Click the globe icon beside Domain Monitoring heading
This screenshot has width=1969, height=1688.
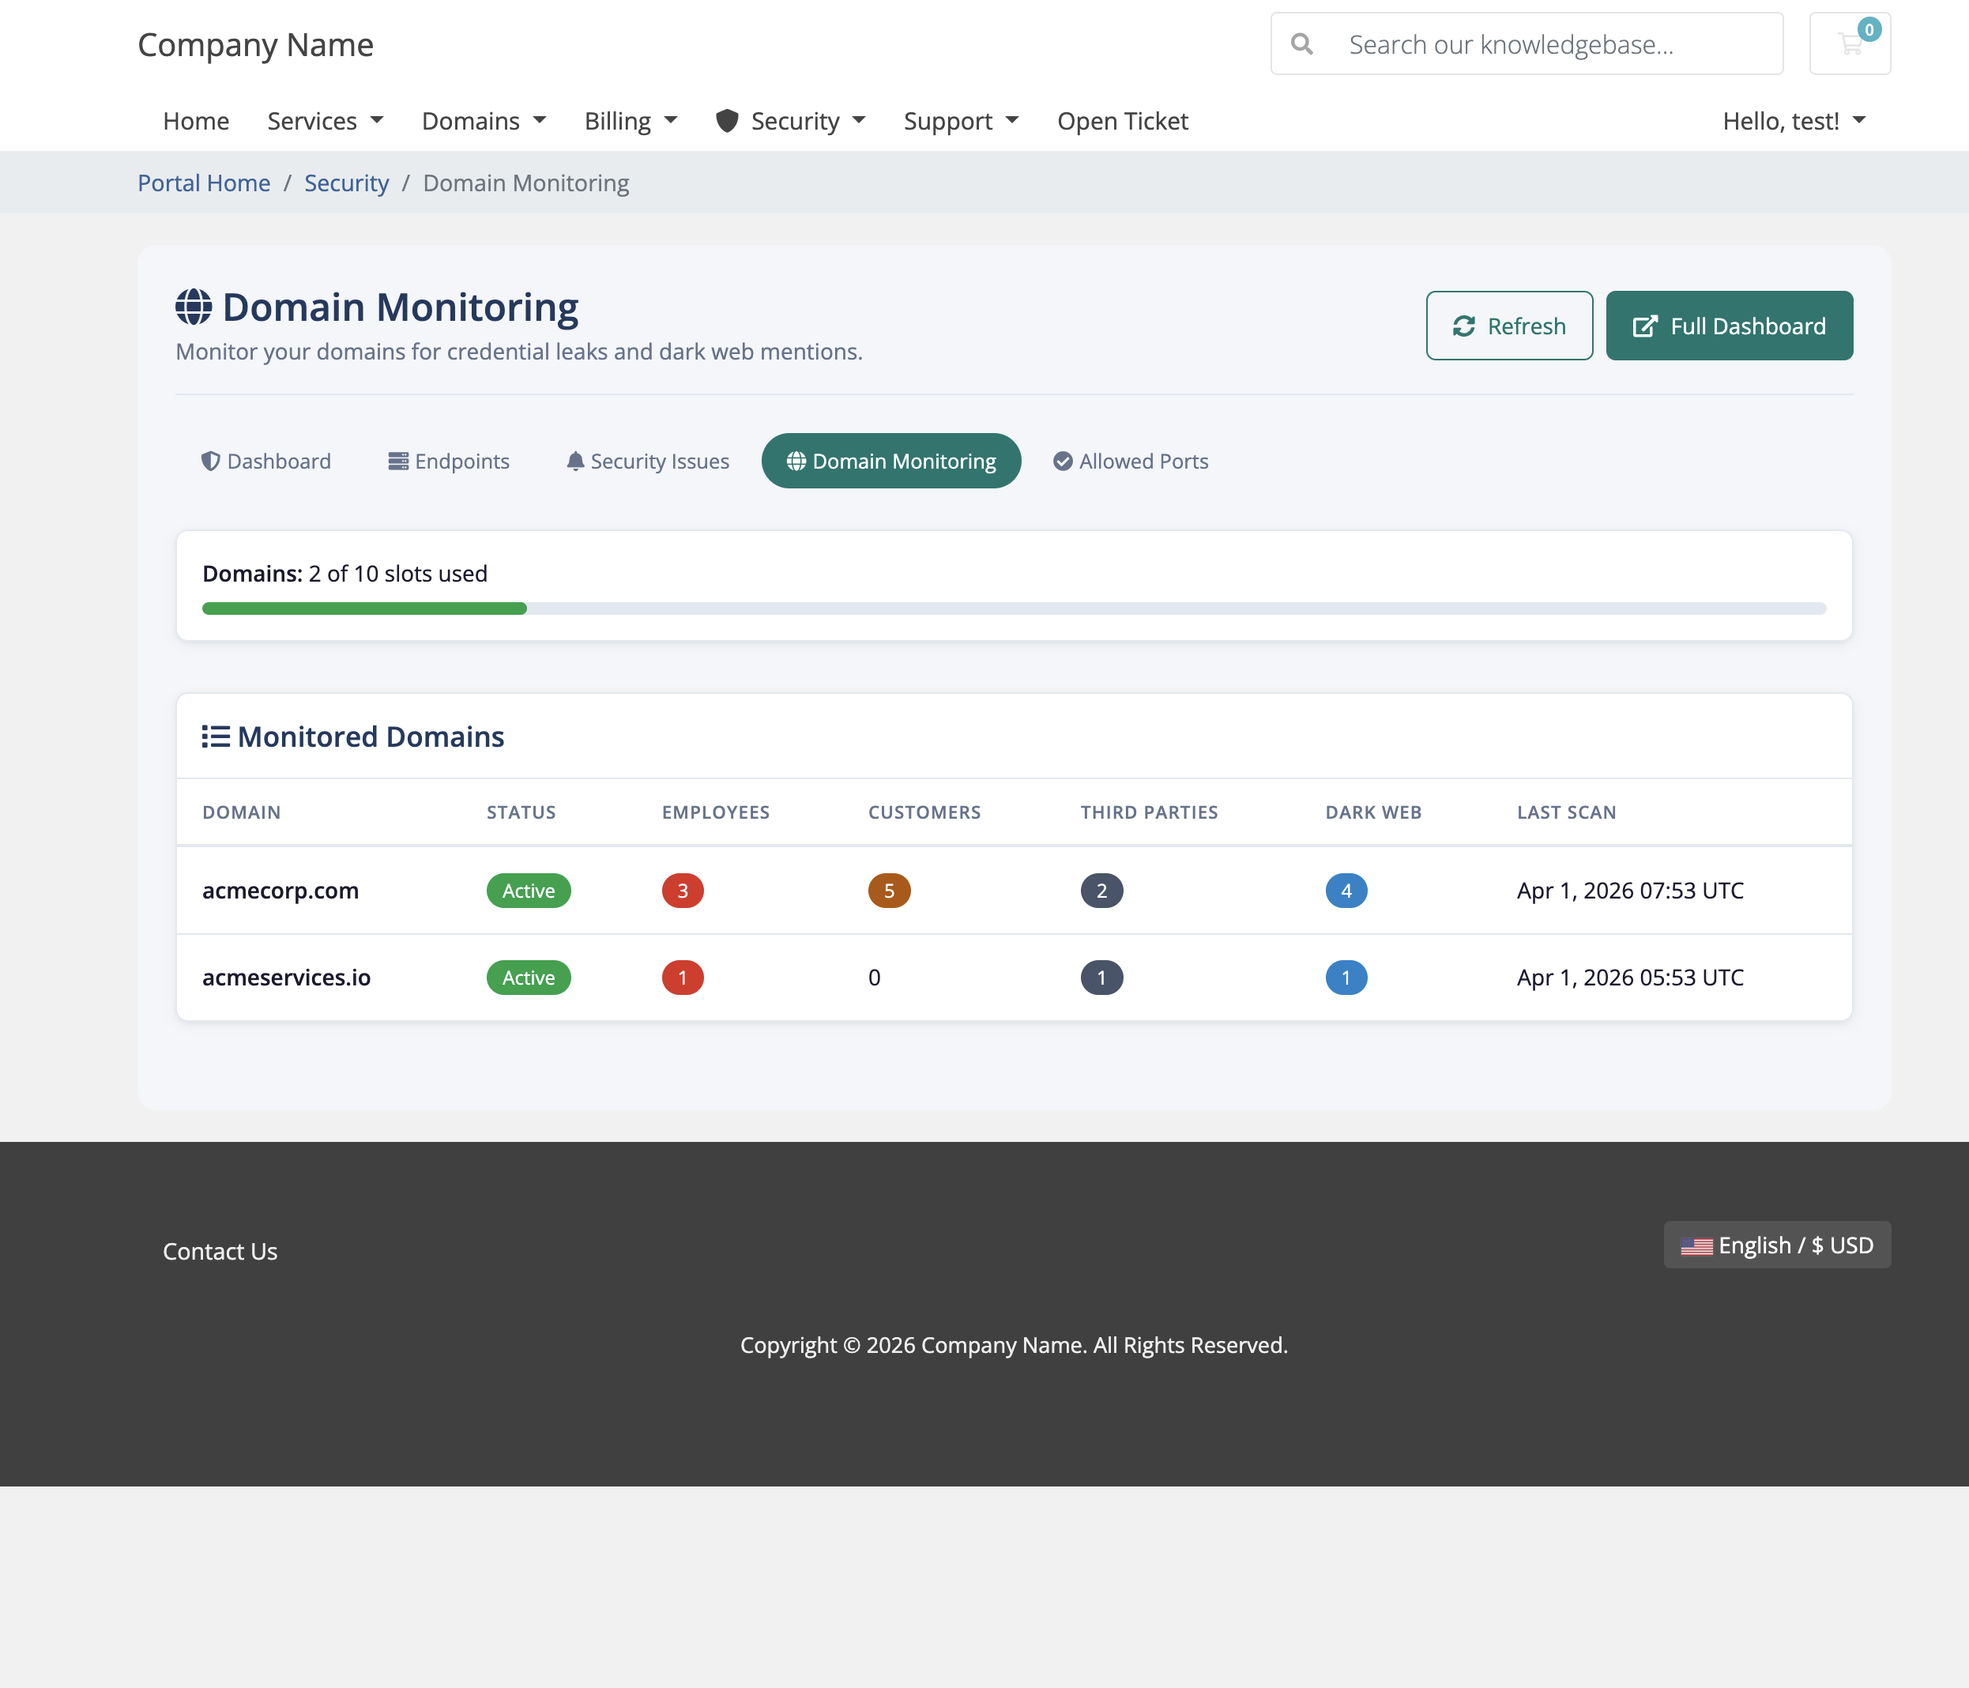point(194,307)
